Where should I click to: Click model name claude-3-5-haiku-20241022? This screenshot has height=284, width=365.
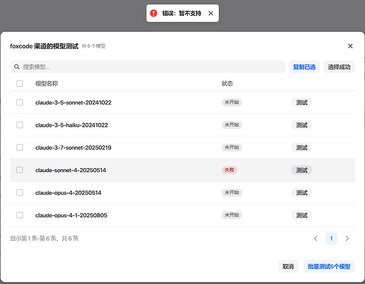point(71,125)
